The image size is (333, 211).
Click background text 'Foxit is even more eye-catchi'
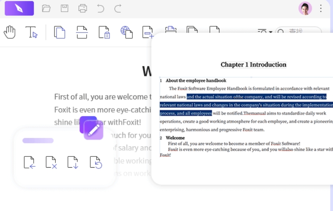tap(103, 110)
